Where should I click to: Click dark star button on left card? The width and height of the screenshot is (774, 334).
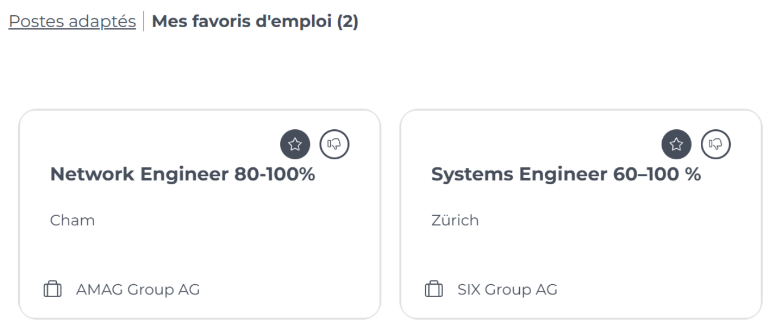(295, 144)
